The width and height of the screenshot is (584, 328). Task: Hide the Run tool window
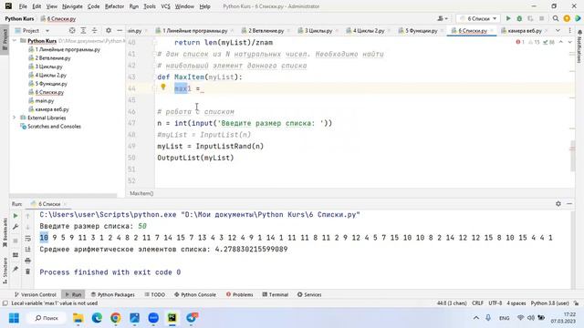569,204
